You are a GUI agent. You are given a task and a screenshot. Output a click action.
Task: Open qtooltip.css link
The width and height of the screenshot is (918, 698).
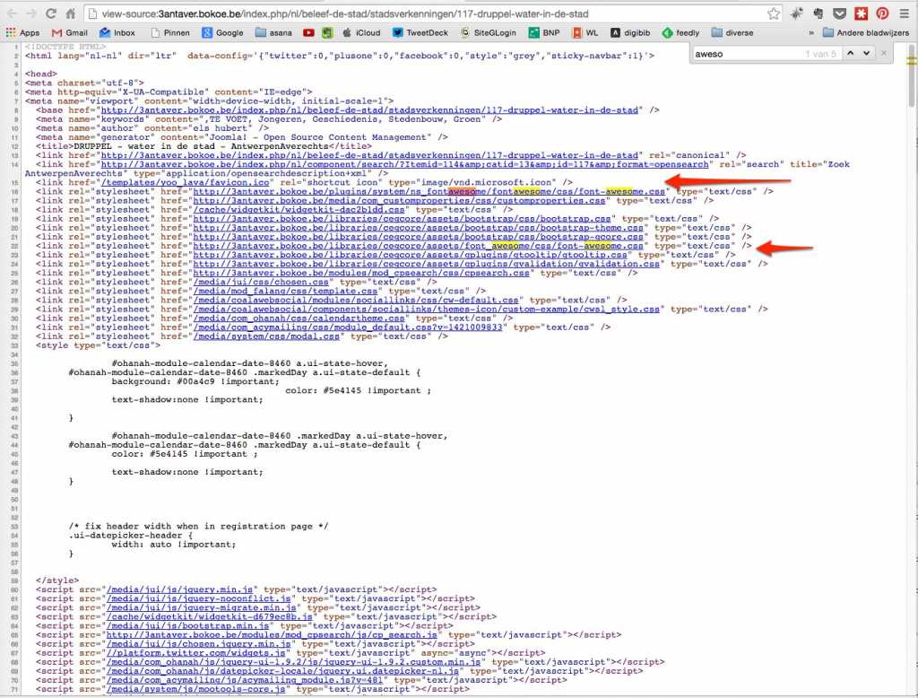(x=410, y=255)
